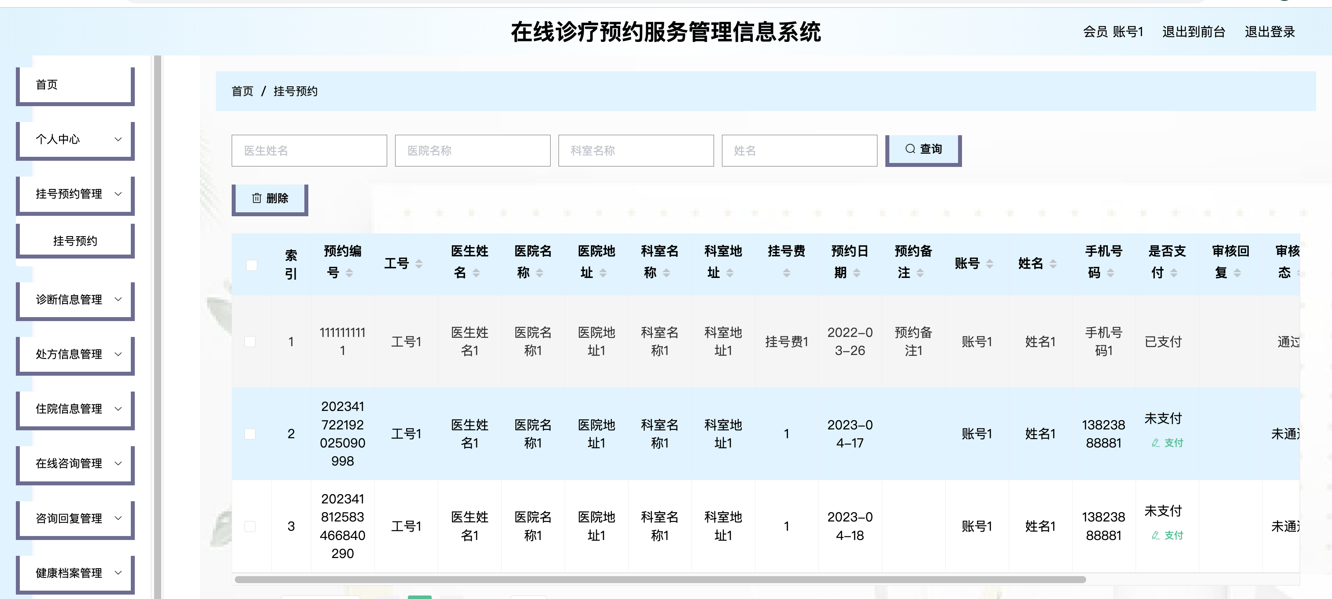This screenshot has width=1332, height=599.
Task: Sort by 挂号费 column arrows
Action: [787, 273]
